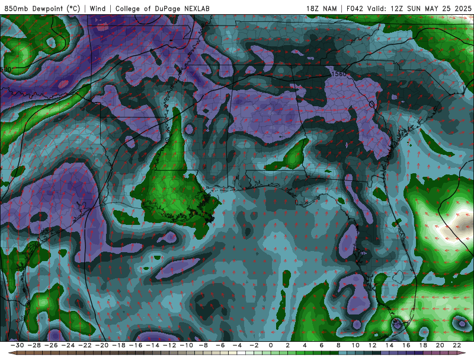The image size is (474, 356).
Task: Click the 20 value on the color scale
Action: 440,345
